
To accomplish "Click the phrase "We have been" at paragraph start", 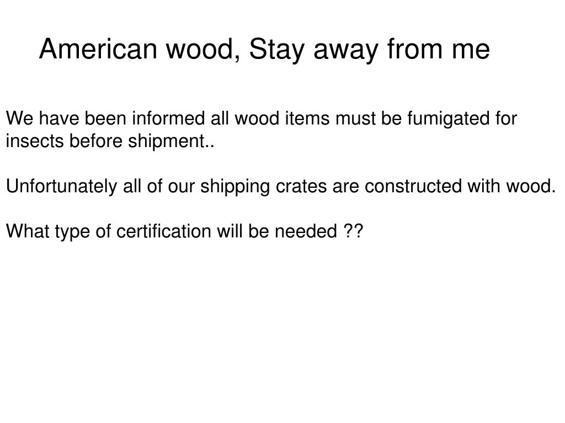I will 66,118.
